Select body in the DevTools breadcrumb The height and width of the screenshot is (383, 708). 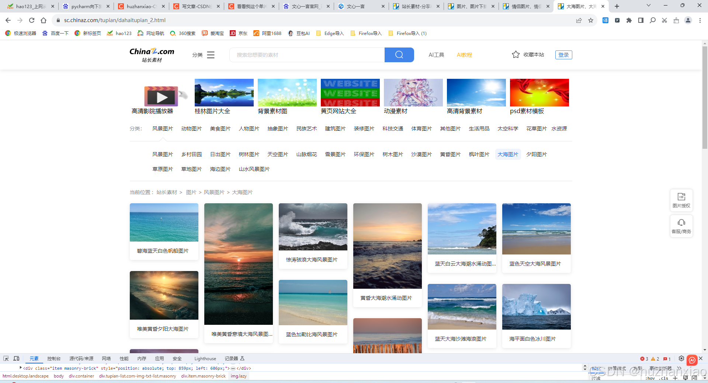pyautogui.click(x=59, y=376)
